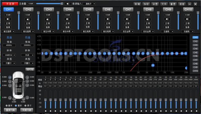Click bottom-right rear speaker icon beside car
The width and height of the screenshot is (201, 114).
(x=27, y=98)
